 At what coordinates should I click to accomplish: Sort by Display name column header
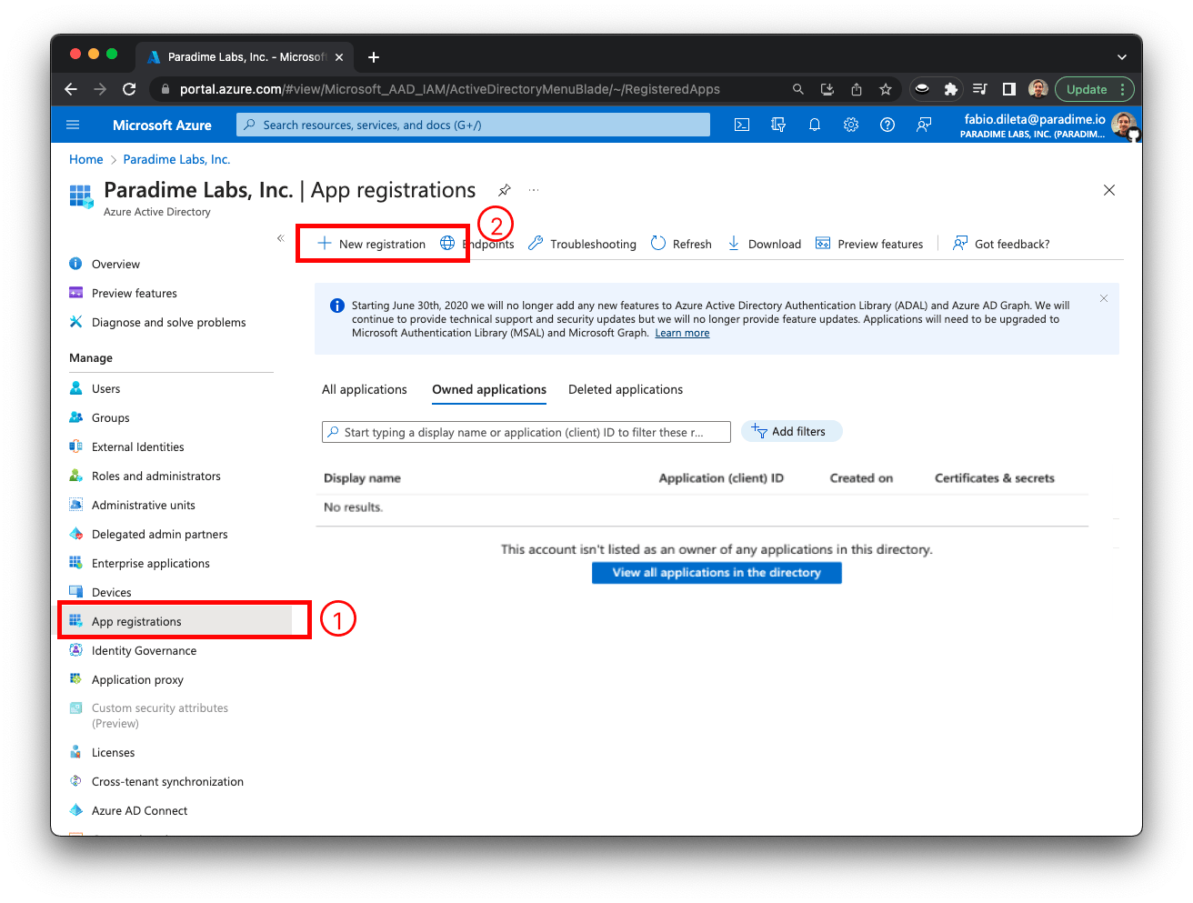click(362, 478)
